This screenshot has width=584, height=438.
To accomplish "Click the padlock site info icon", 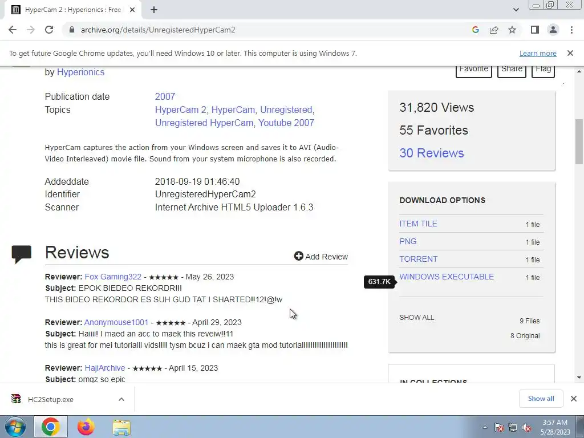I will coord(72,30).
